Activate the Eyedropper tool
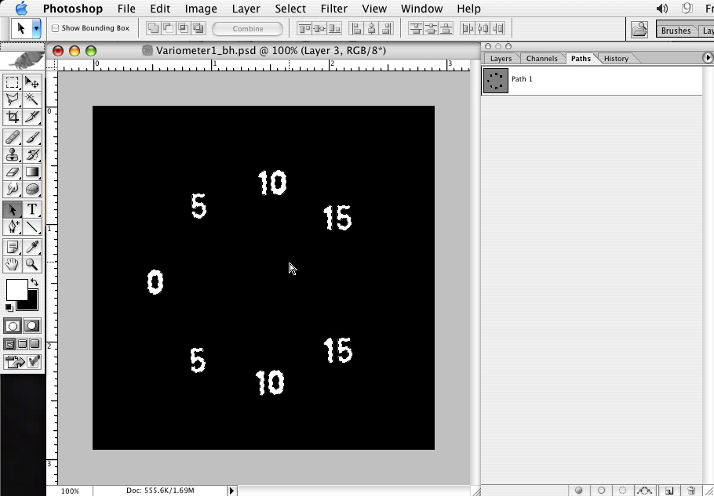 [32, 247]
